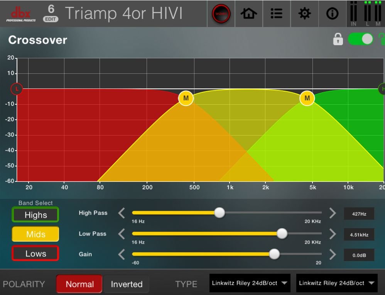Toggle the Crossover enable switch
This screenshot has height=295, width=385.
[x=360, y=39]
